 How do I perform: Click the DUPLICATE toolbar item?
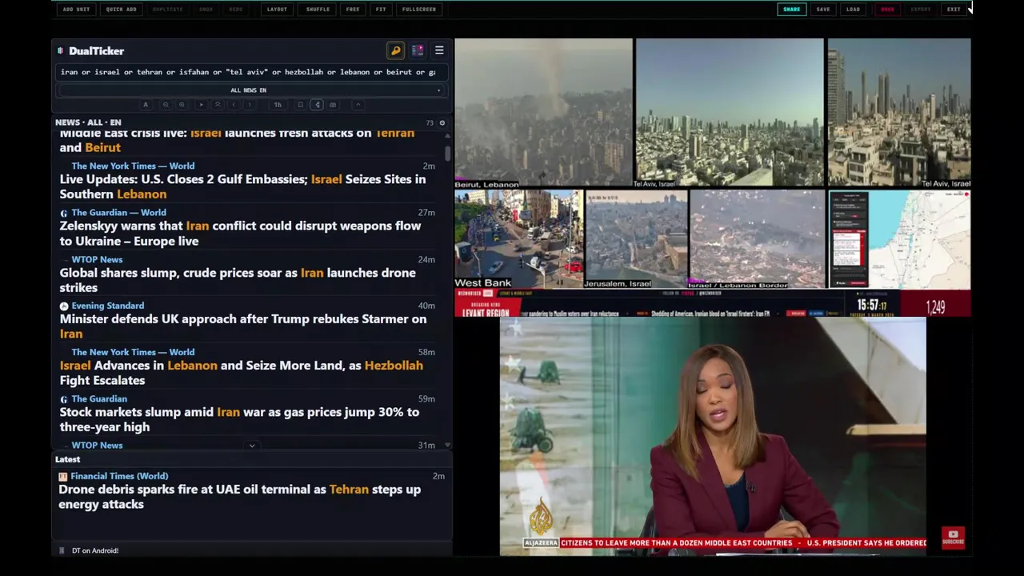[167, 10]
